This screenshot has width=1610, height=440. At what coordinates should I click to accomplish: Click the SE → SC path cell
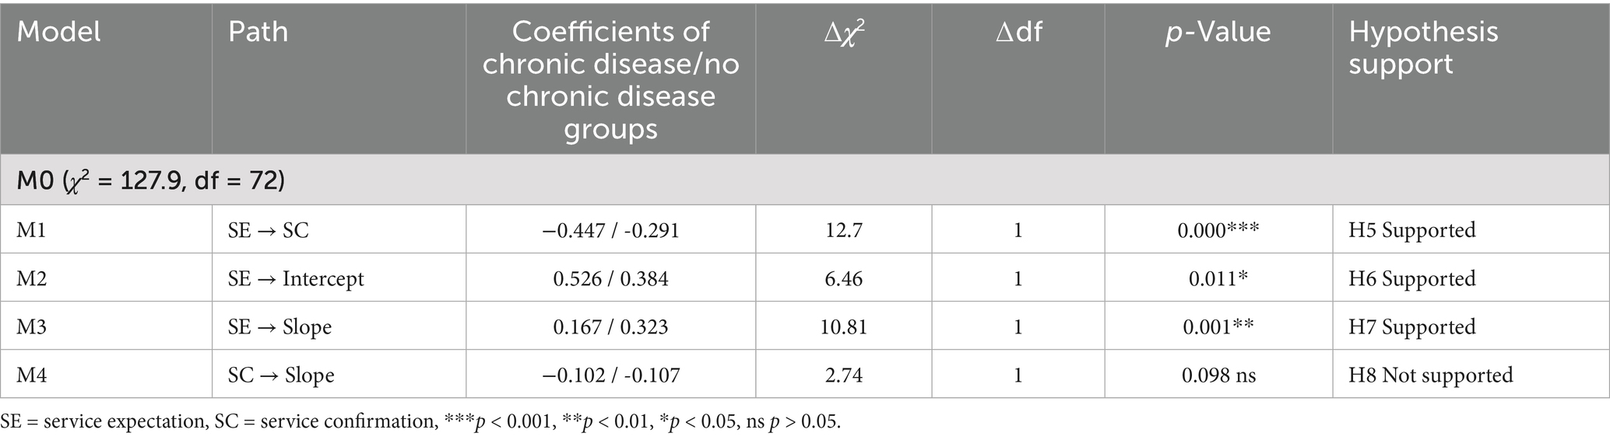coord(268,230)
